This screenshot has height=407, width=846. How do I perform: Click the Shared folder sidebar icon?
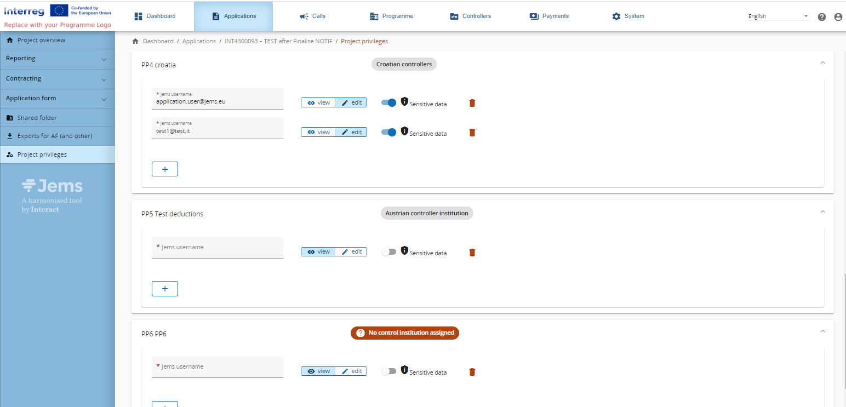[x=10, y=118]
